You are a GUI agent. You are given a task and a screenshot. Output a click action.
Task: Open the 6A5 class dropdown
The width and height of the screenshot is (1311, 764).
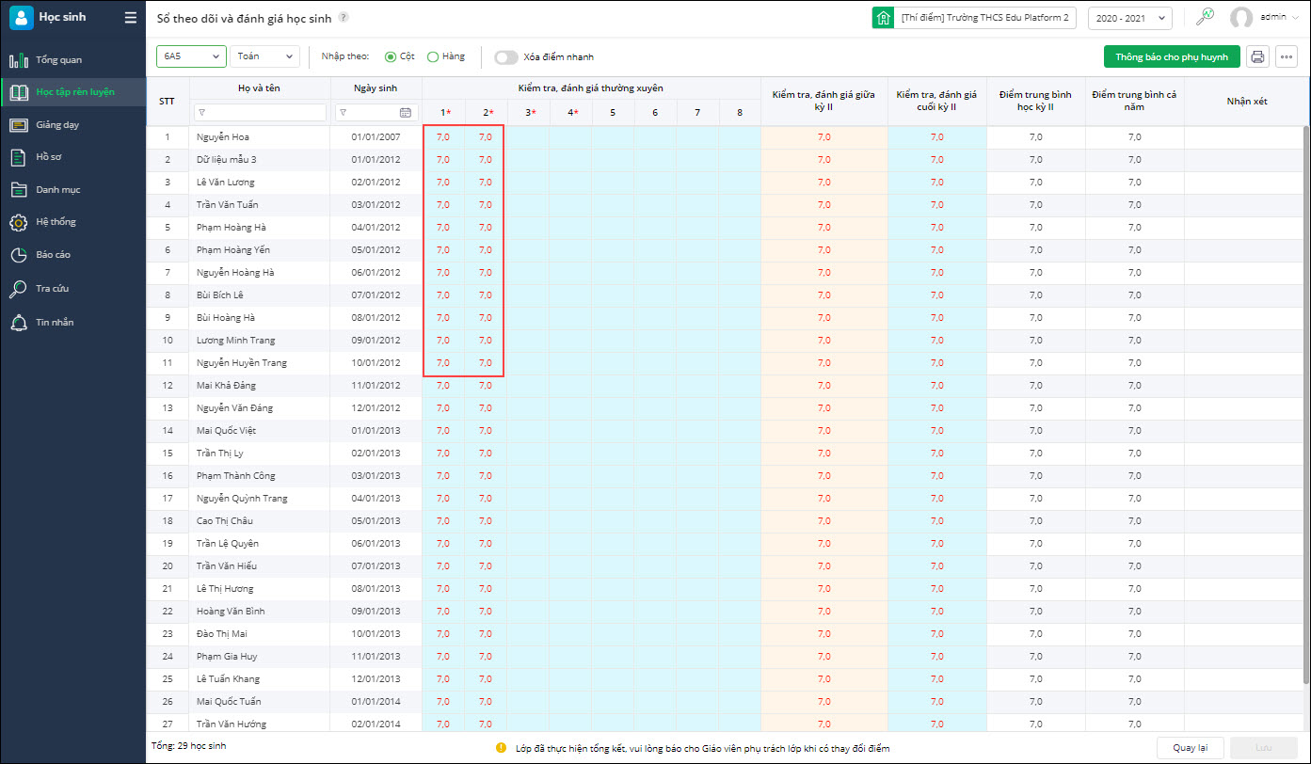click(x=191, y=56)
